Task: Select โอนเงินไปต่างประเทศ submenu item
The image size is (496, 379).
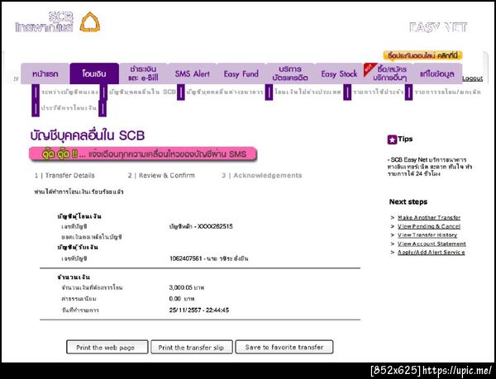Action: tap(308, 92)
